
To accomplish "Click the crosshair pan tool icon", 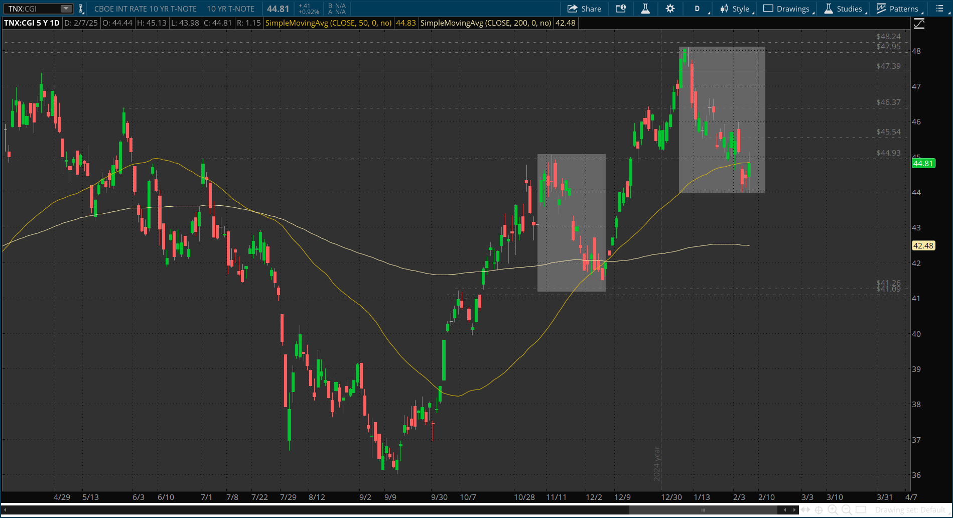I will [819, 510].
